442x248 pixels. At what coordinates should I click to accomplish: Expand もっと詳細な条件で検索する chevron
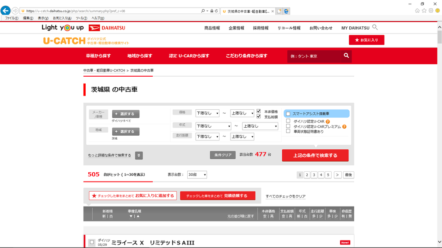pyautogui.click(x=139, y=155)
